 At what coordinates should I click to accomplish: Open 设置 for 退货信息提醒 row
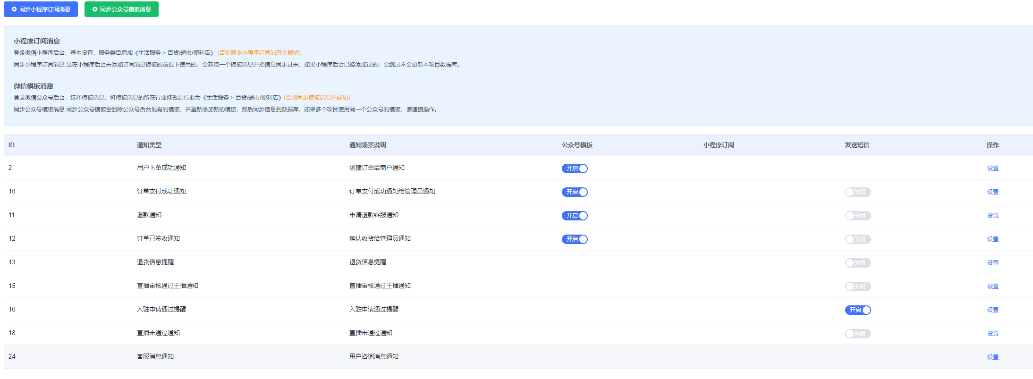click(x=993, y=263)
